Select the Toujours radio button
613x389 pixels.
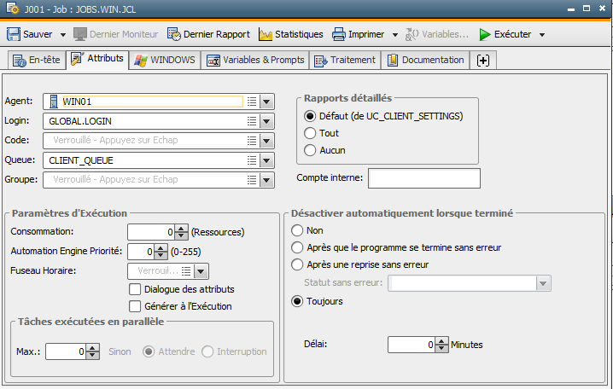pos(297,301)
